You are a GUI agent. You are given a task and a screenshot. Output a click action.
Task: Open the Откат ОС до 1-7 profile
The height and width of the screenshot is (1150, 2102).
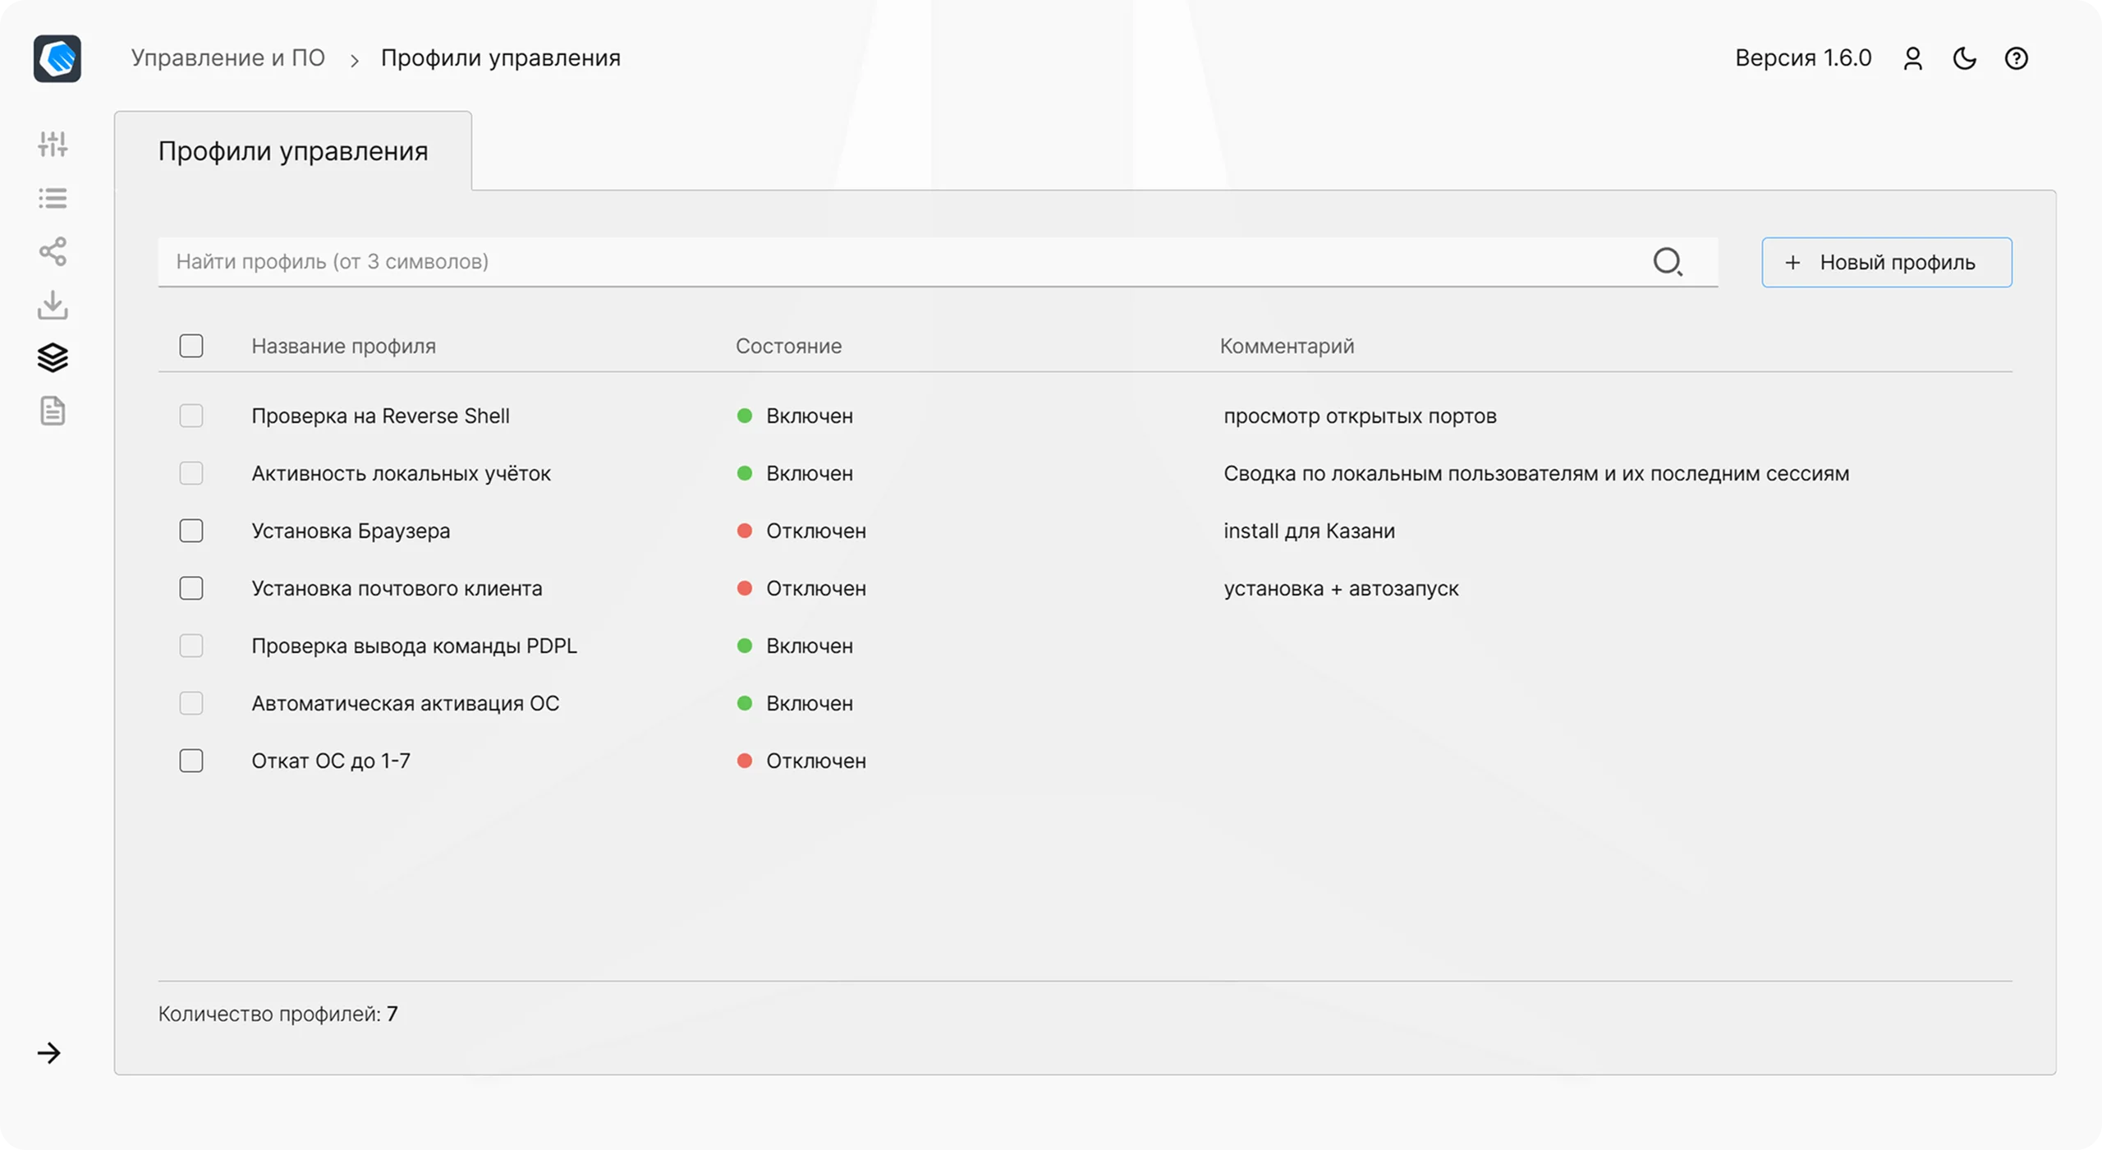pyautogui.click(x=331, y=761)
